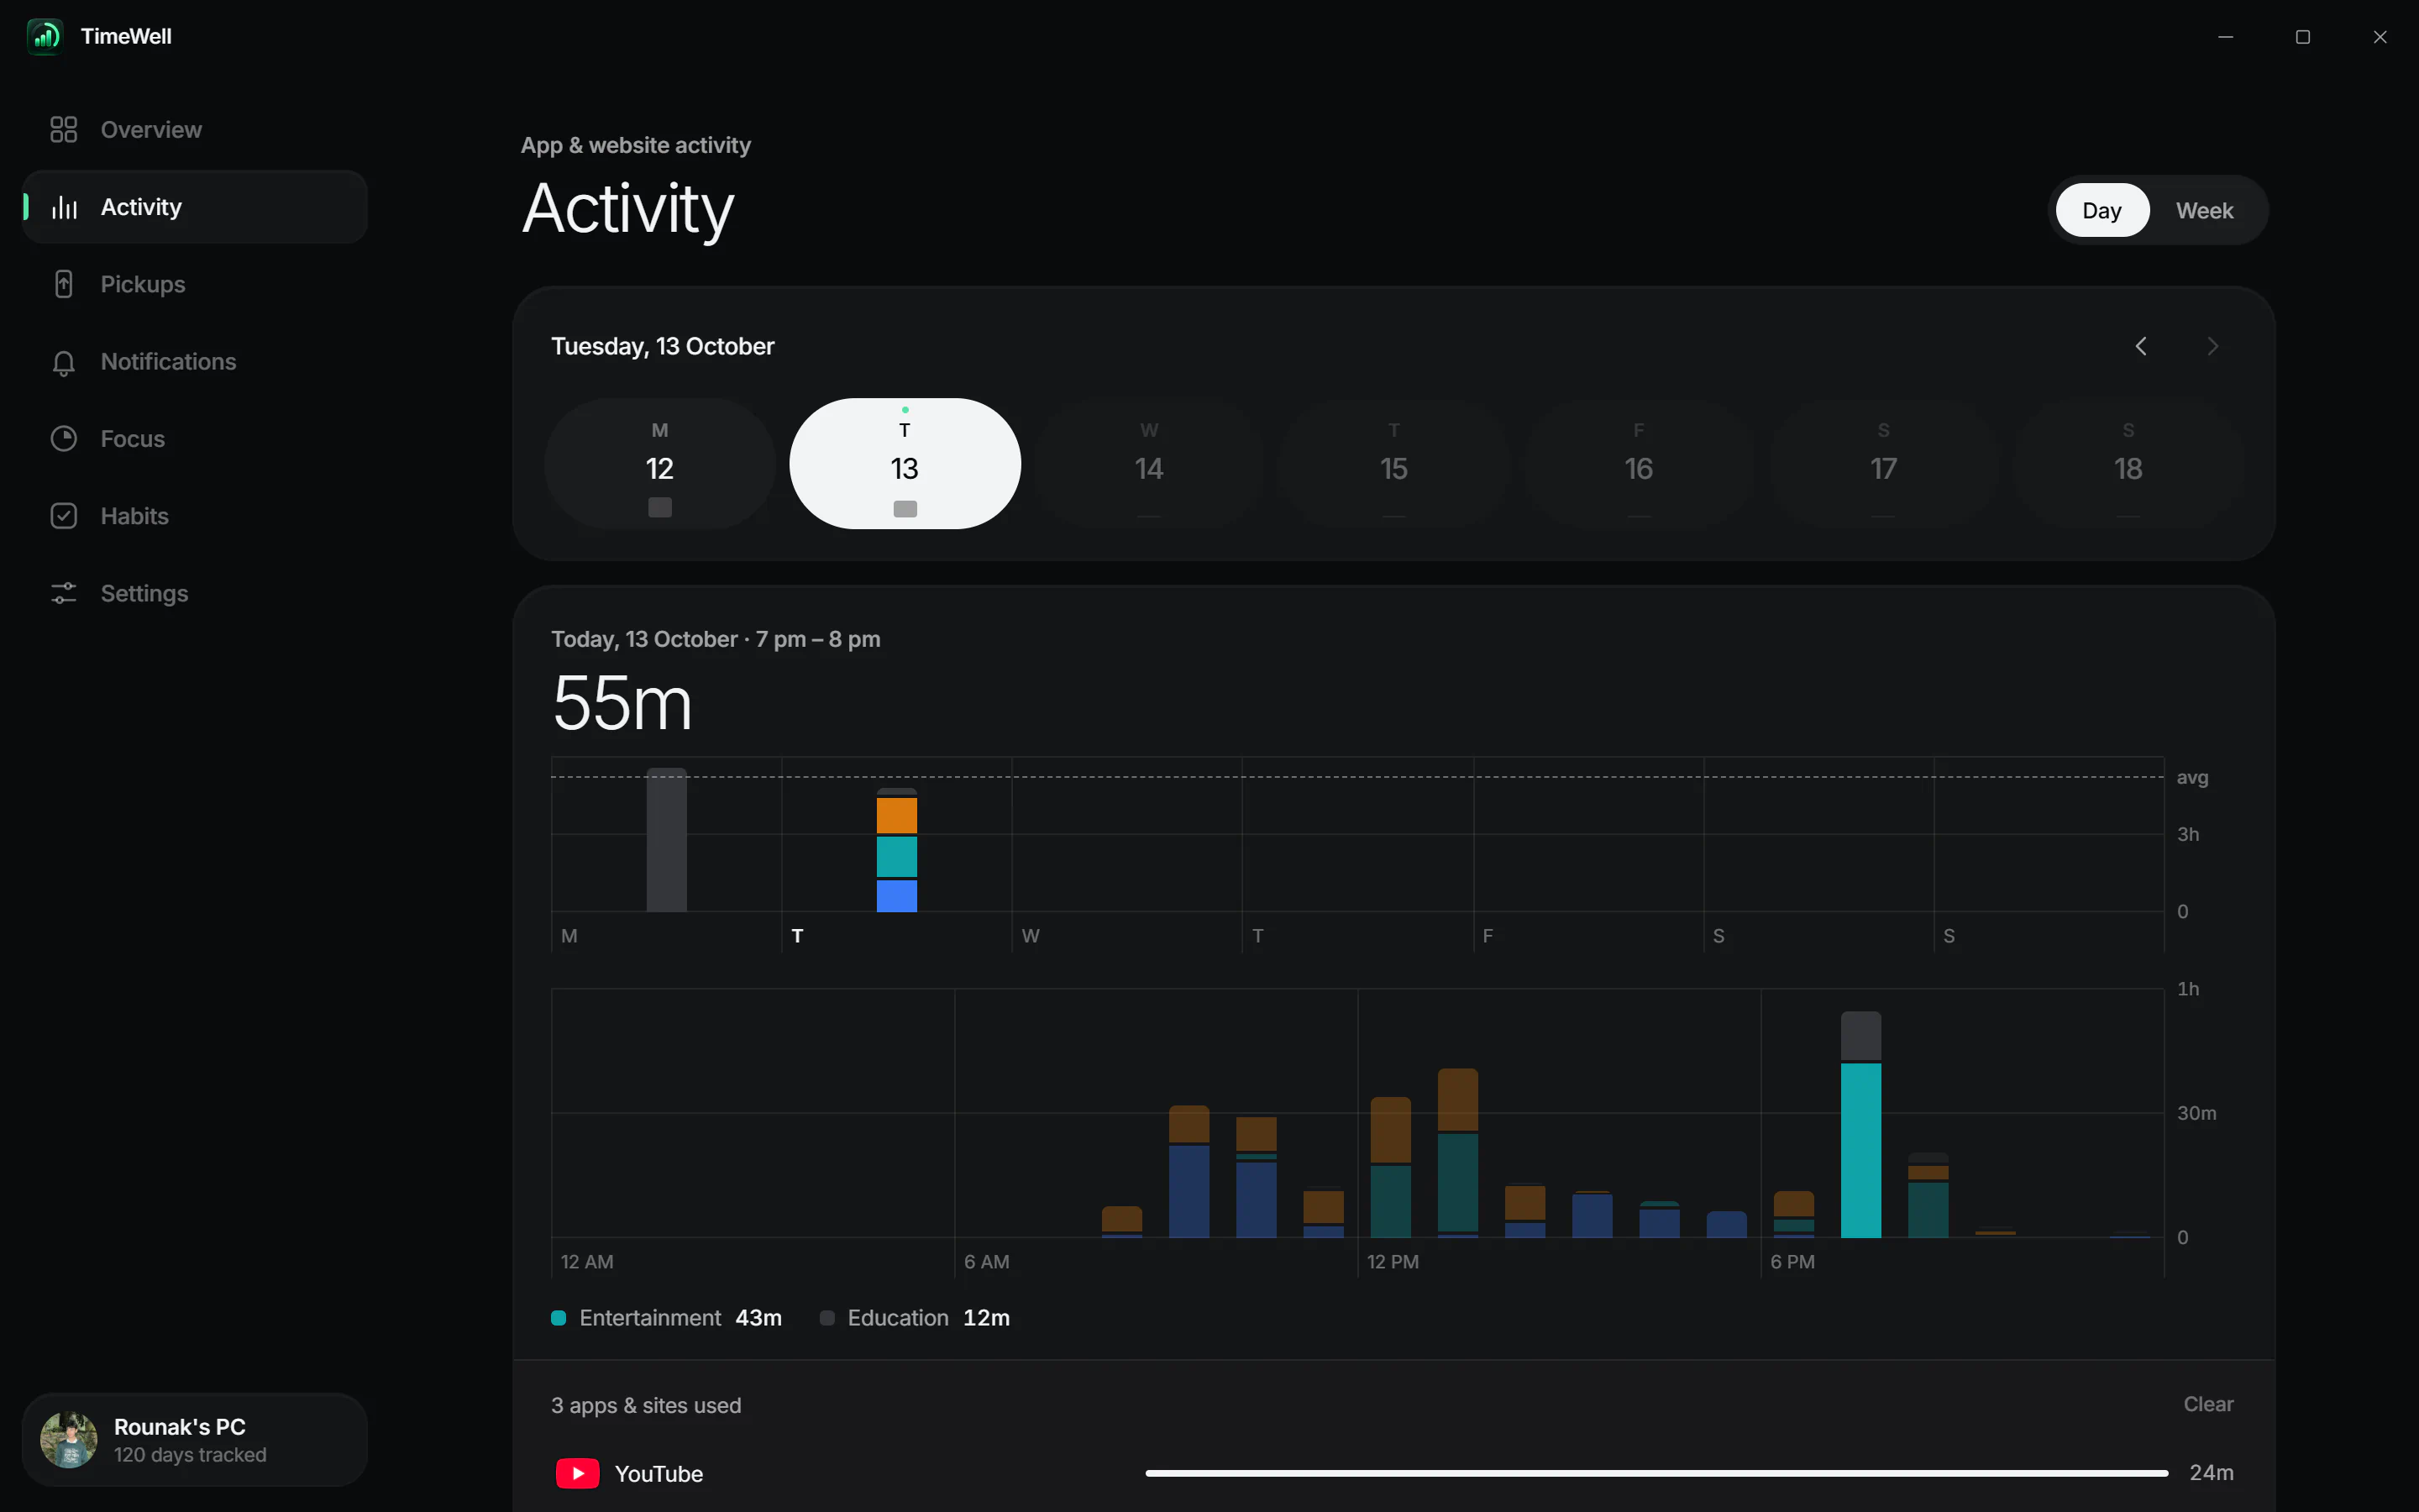The image size is (2419, 1512).
Task: Open Notifications via the bell icon
Action: click(x=64, y=362)
